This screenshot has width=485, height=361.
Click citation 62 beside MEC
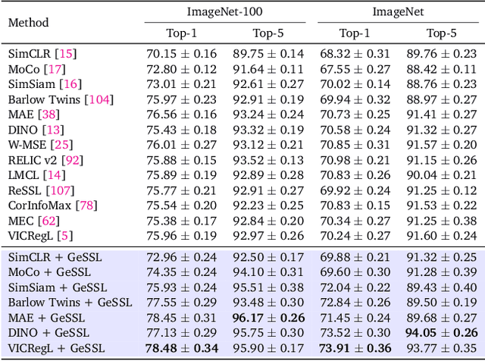tap(48, 221)
